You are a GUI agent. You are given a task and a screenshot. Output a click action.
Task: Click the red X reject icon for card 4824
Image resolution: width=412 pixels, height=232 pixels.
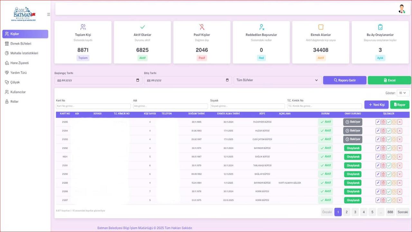tap(399, 157)
